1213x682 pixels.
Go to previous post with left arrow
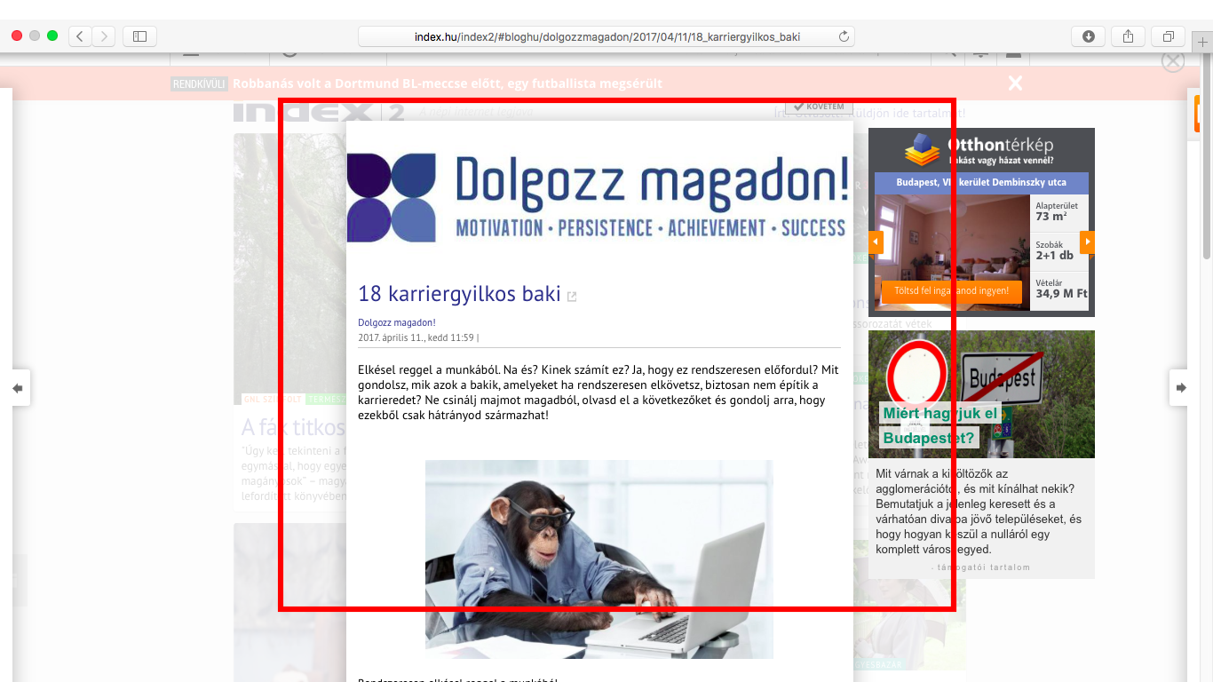18,388
